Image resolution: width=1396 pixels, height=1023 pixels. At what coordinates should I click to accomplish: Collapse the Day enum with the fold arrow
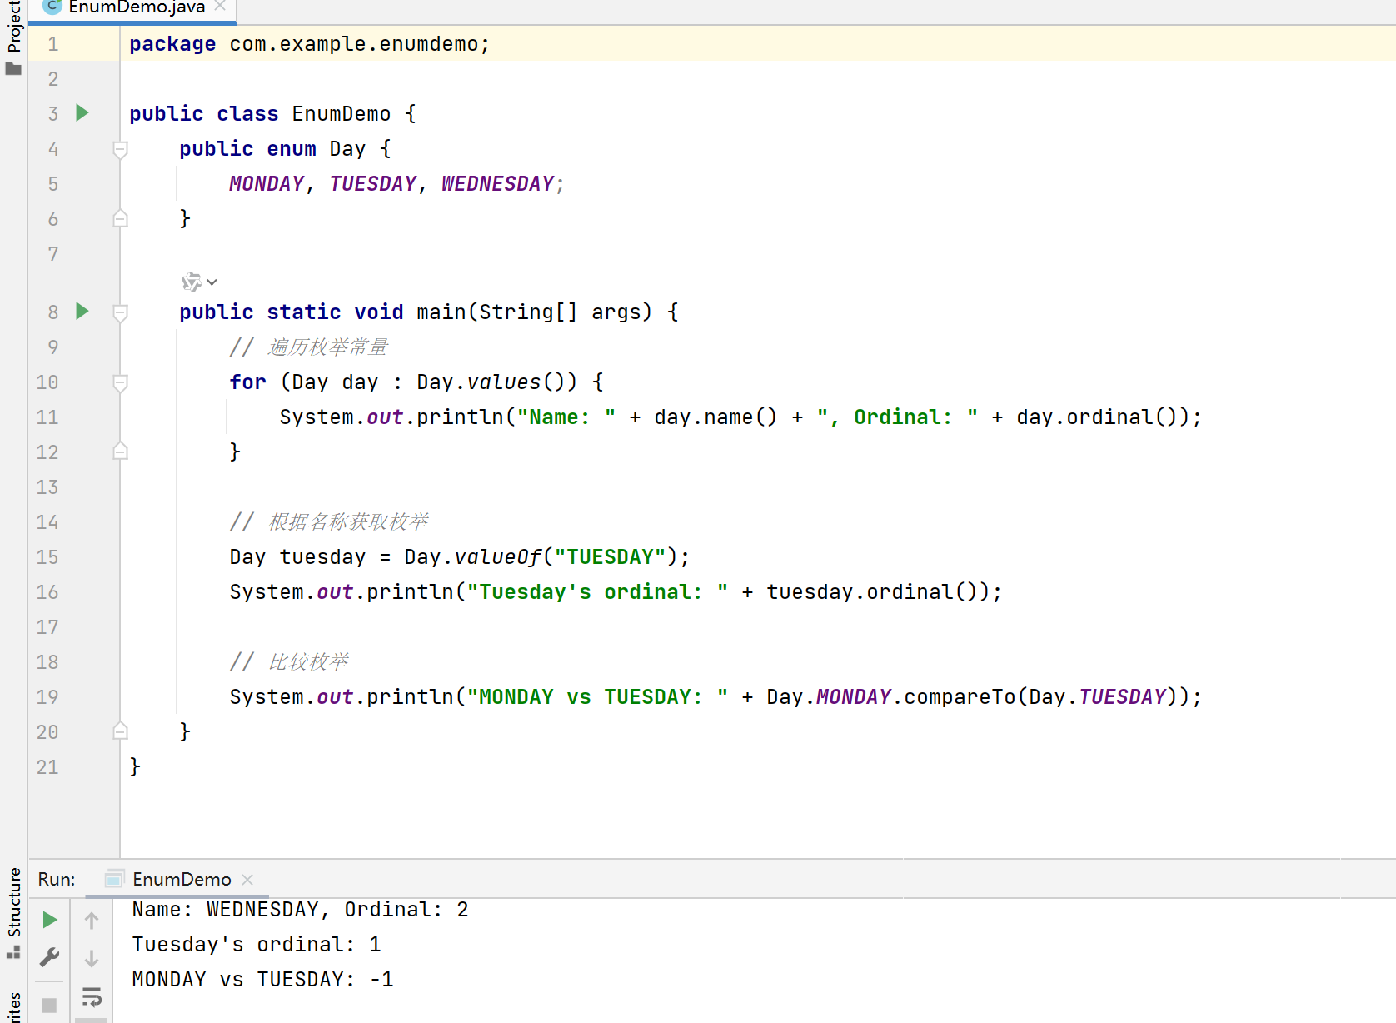[x=120, y=149]
